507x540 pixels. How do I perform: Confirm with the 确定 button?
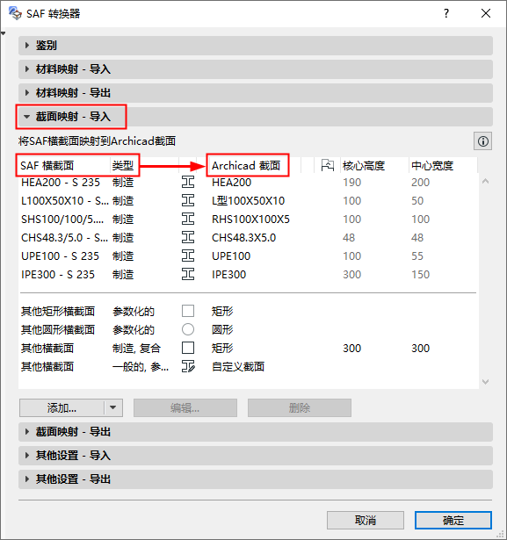[453, 520]
